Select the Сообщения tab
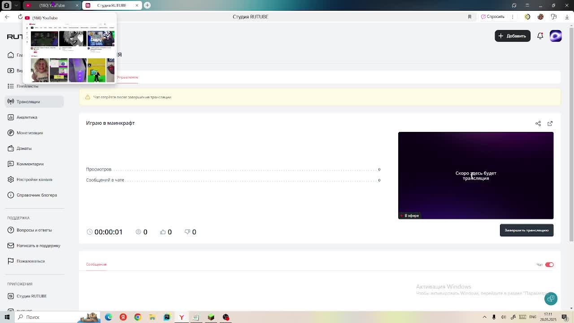Screen dimensions: 574x323 [96, 264]
